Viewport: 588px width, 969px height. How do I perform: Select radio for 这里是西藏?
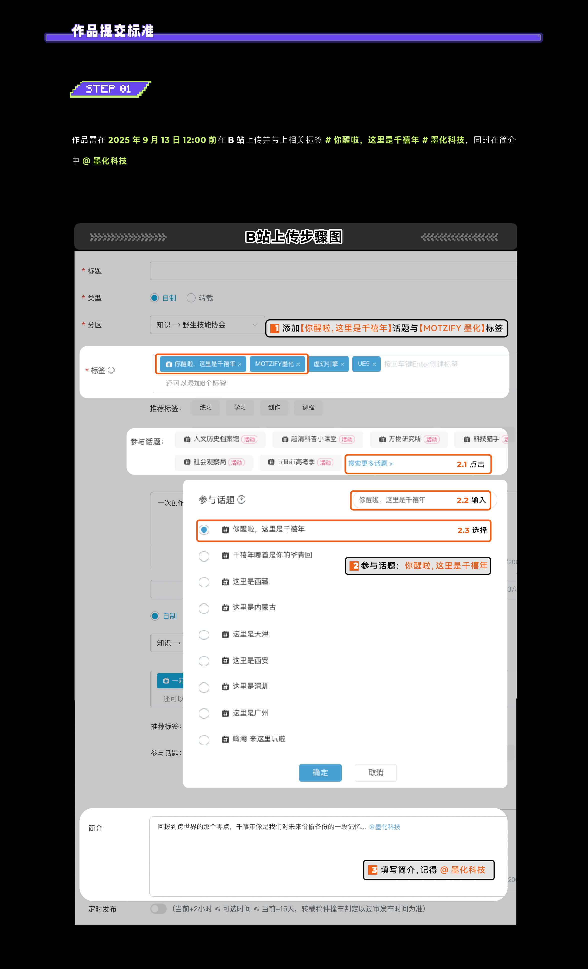pos(204,582)
